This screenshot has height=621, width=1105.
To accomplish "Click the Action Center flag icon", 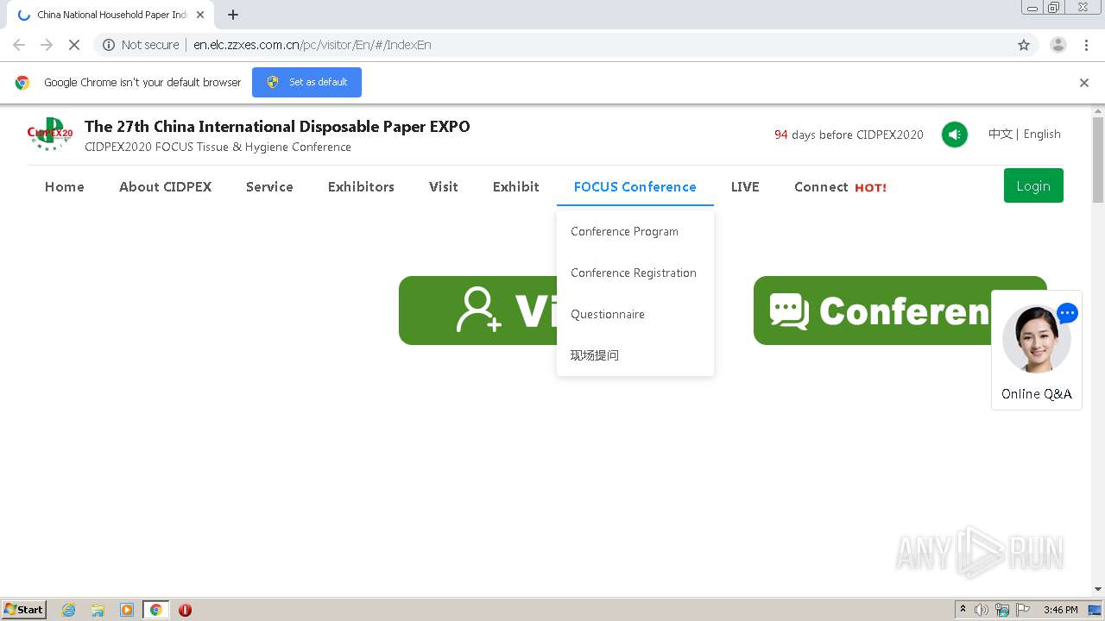I will pos(1023,610).
